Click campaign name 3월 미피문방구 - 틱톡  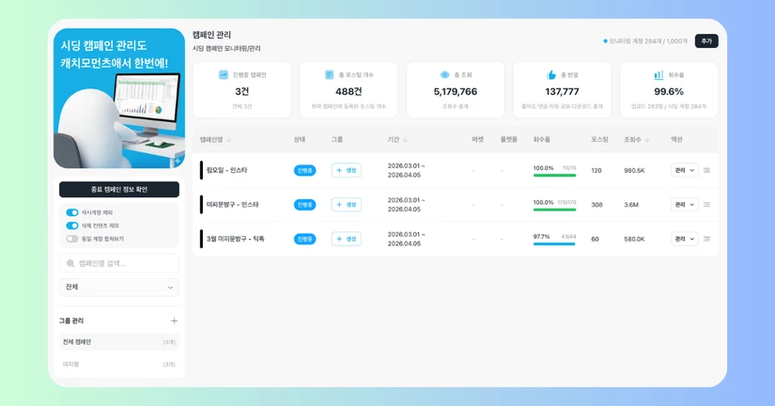(235, 239)
